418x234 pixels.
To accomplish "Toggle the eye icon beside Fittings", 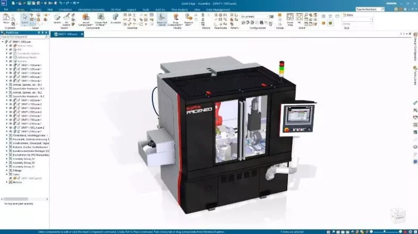I will point(10,170).
